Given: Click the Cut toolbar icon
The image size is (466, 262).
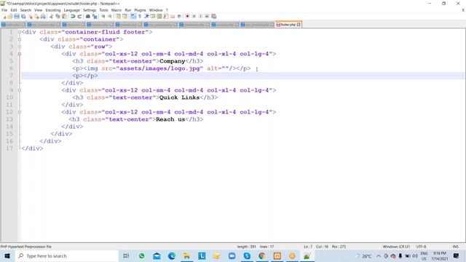Looking at the screenshot, I should pos(51,16).
